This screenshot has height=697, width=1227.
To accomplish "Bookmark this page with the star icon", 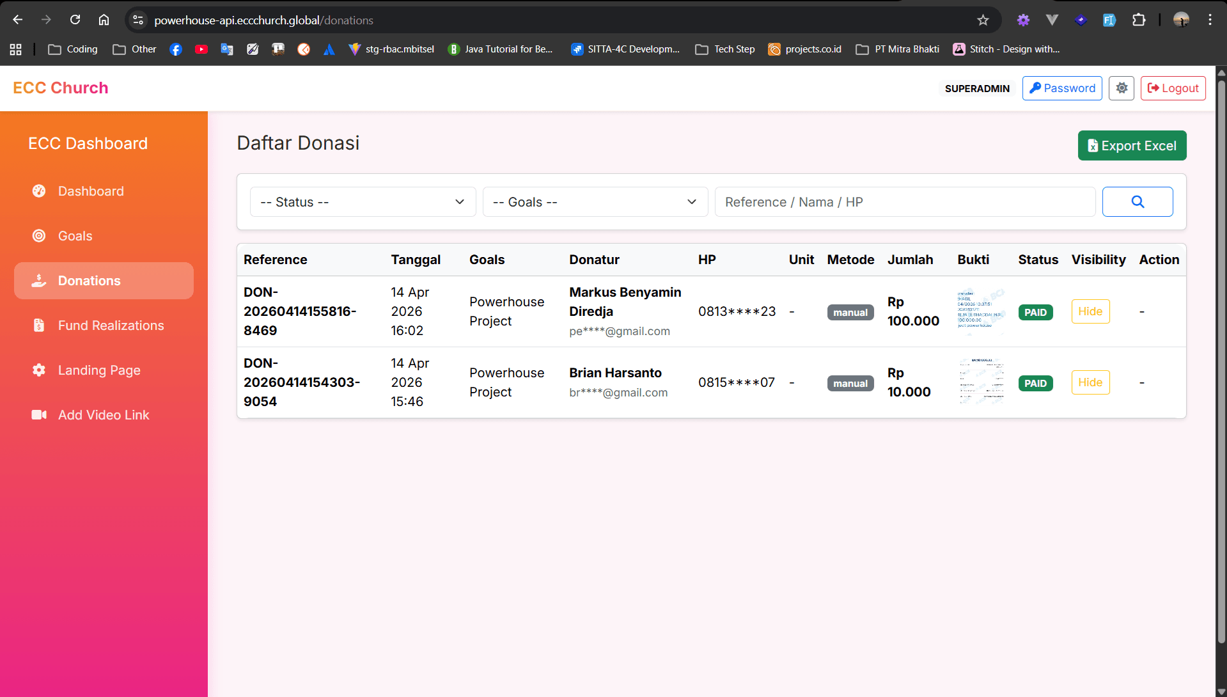I will click(x=983, y=20).
